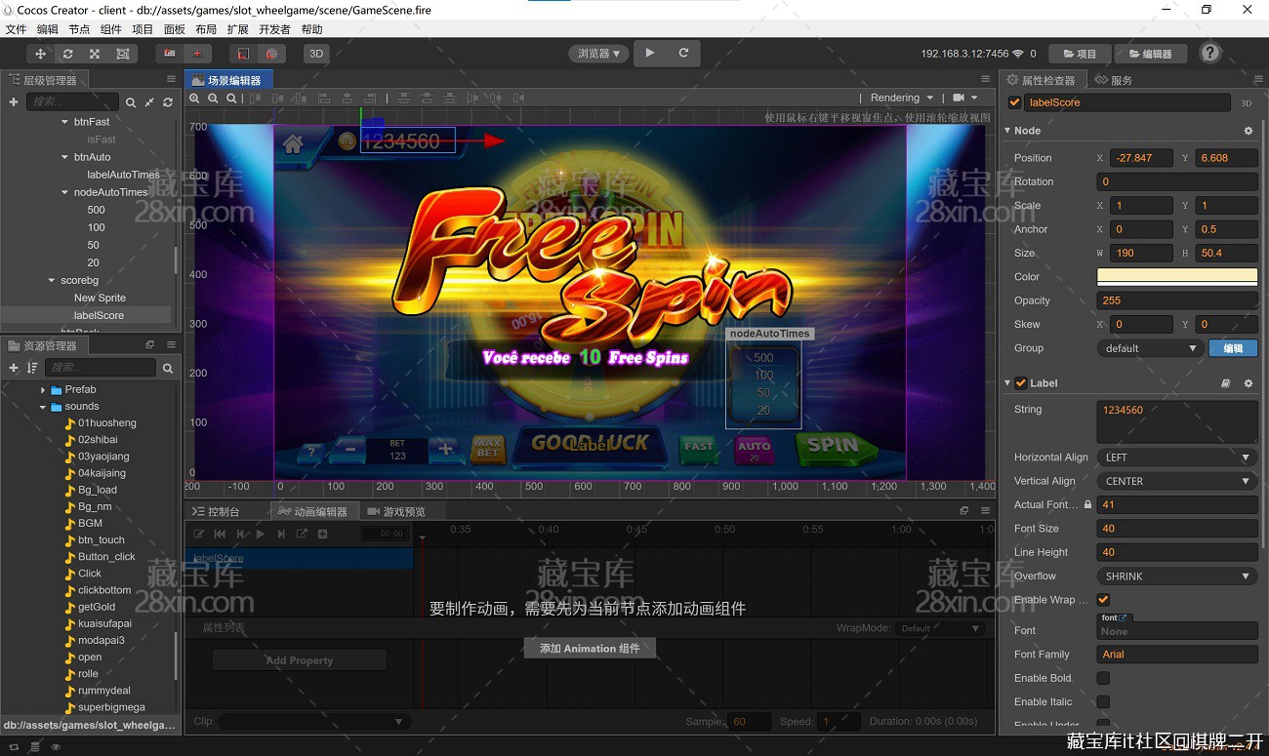Open the 组件 menu
The image size is (1269, 756).
coord(111,29)
